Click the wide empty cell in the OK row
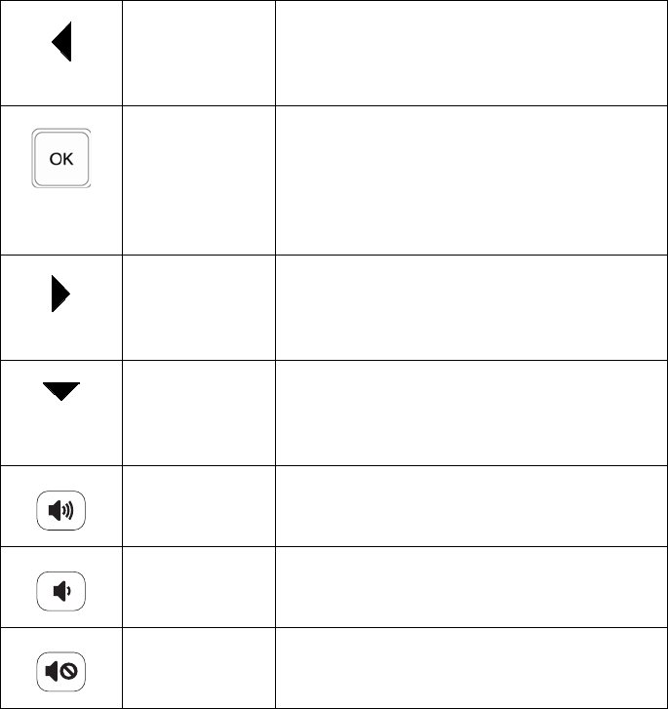The height and width of the screenshot is (709, 668). click(472, 180)
